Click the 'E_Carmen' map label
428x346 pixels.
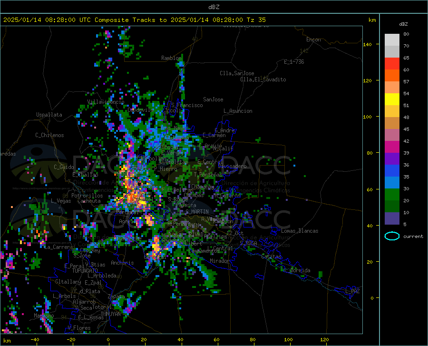[214, 135]
